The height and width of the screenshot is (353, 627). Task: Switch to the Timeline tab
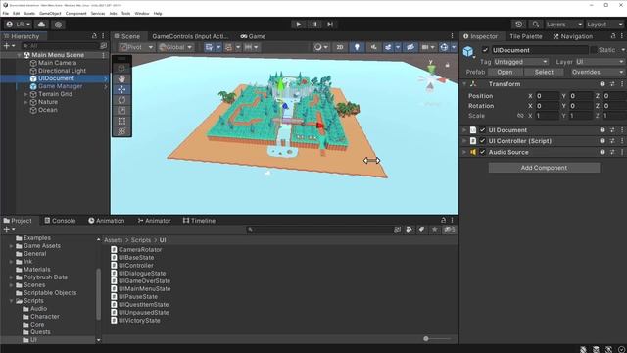199,221
